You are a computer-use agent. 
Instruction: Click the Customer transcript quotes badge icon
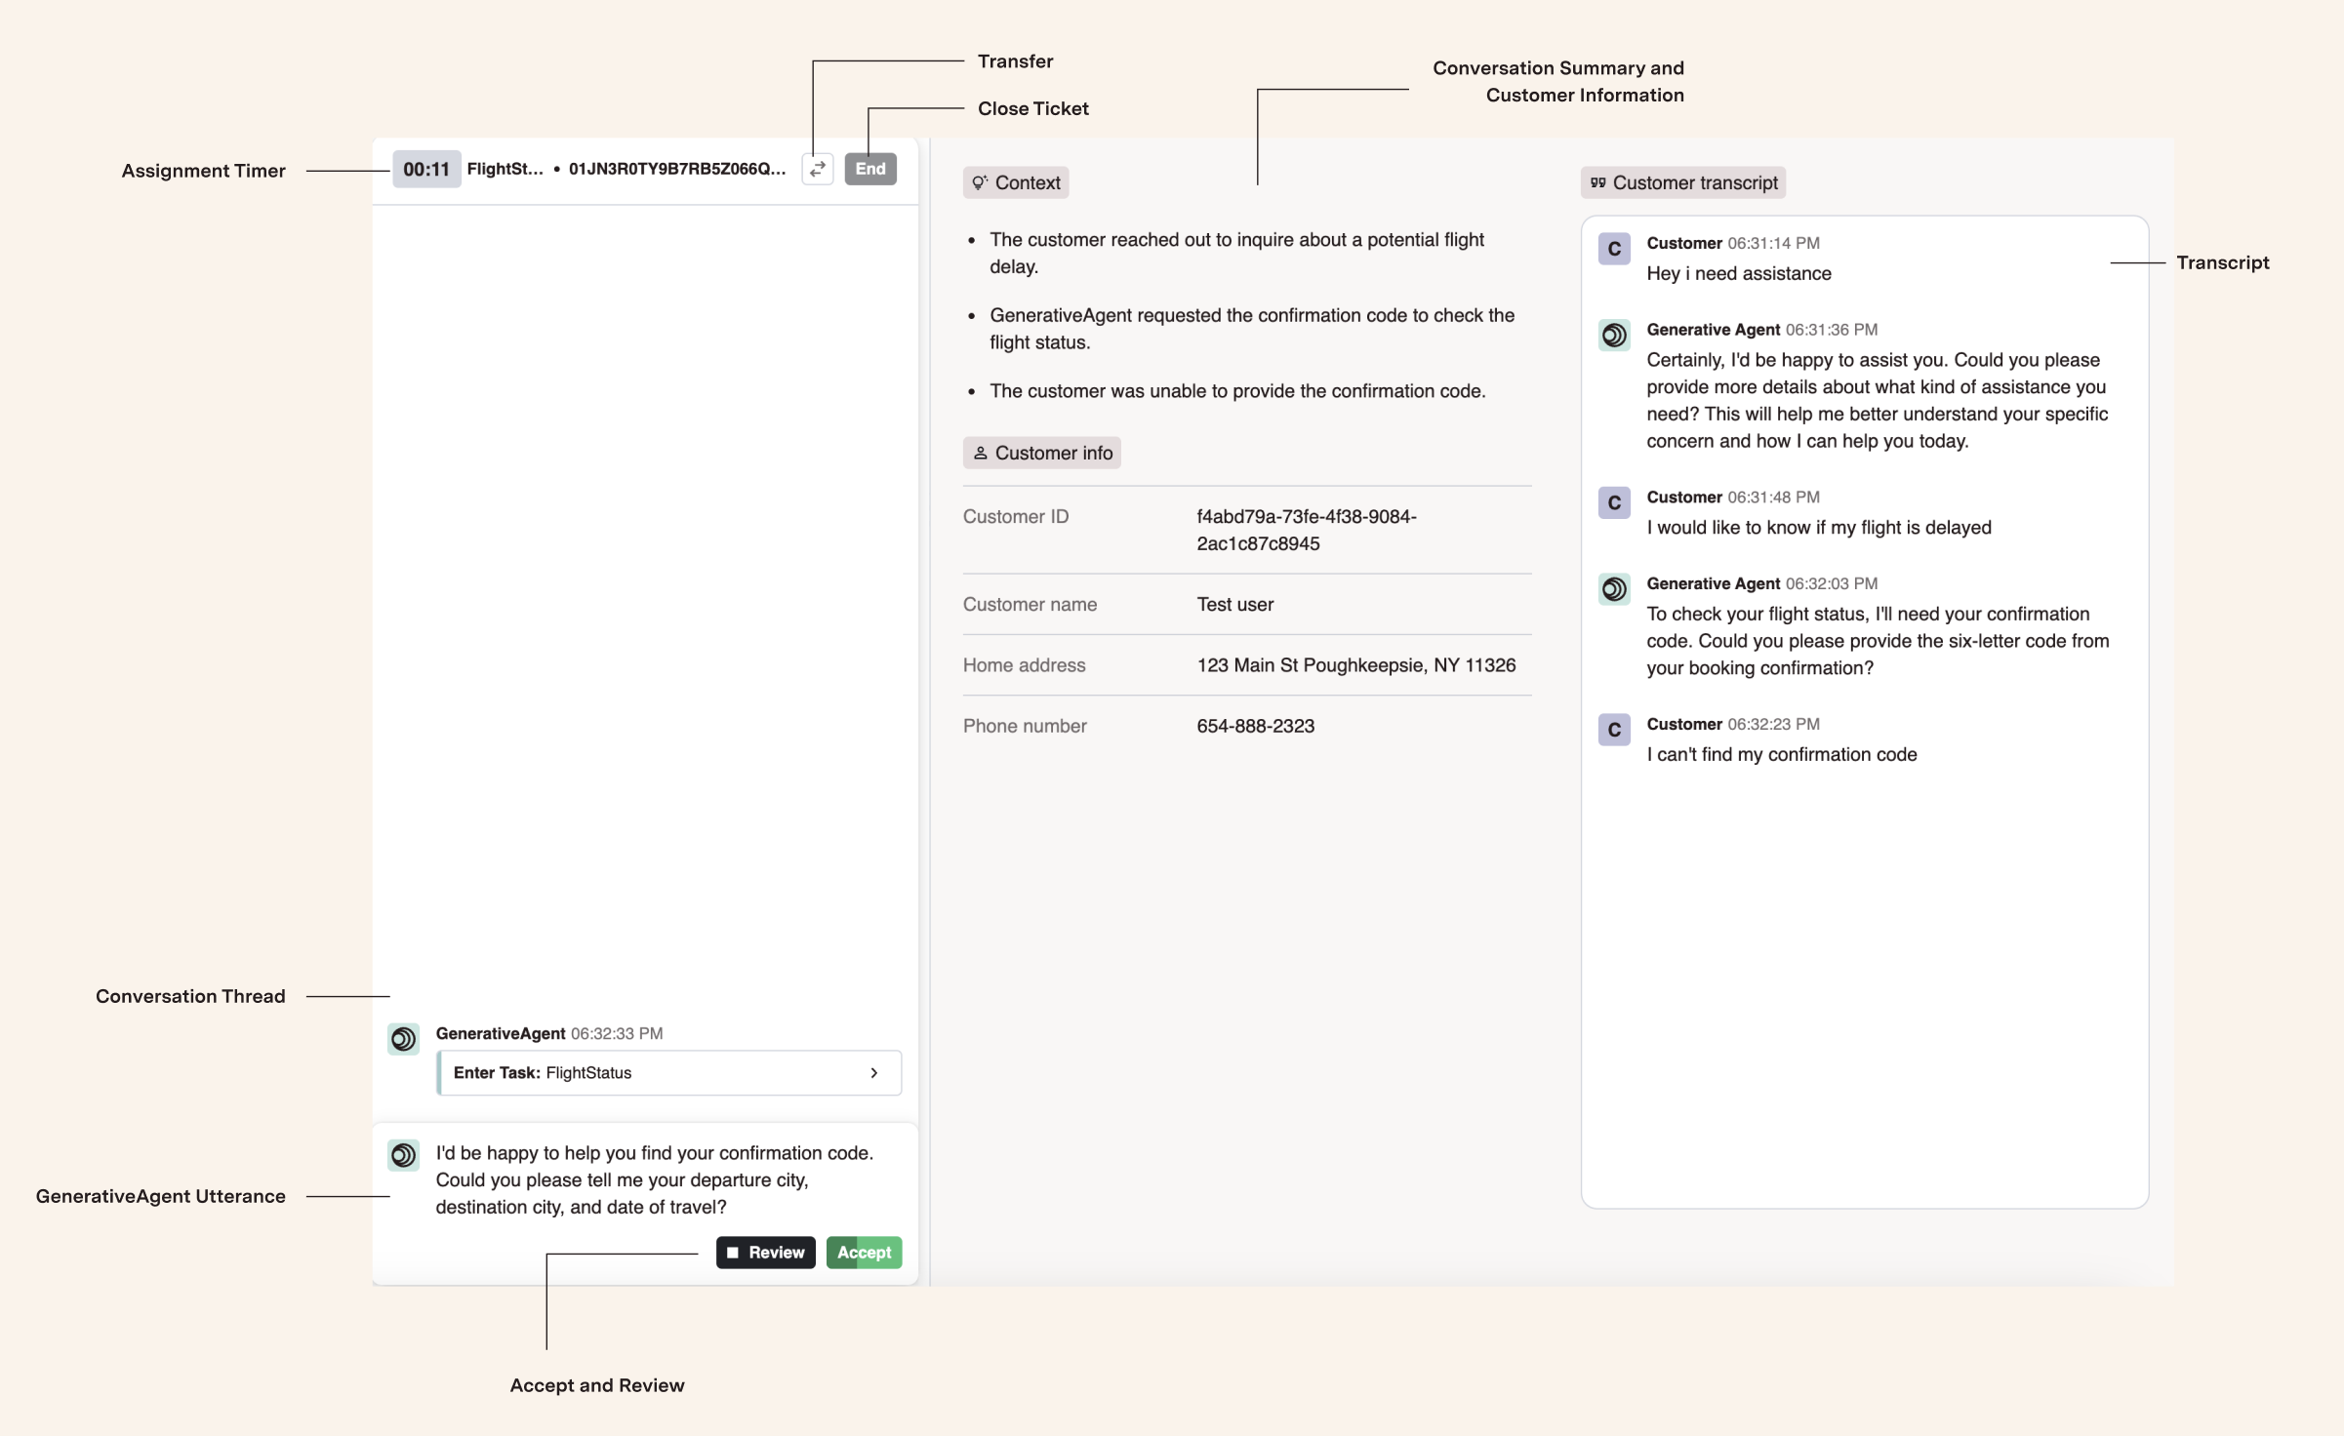tap(1599, 181)
